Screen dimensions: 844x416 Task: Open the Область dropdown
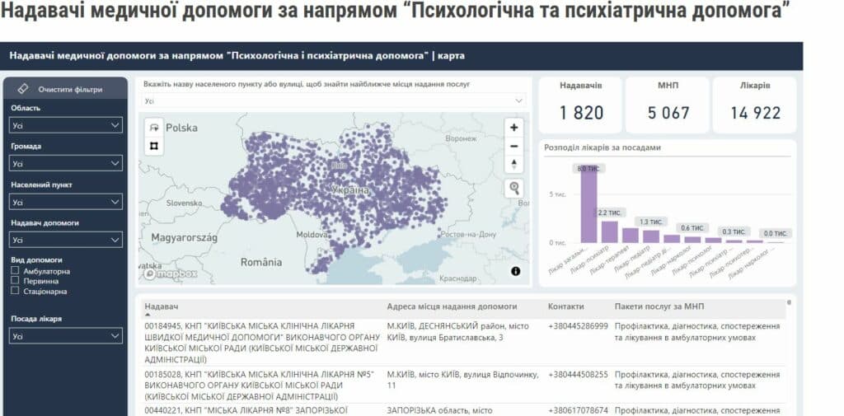click(66, 125)
